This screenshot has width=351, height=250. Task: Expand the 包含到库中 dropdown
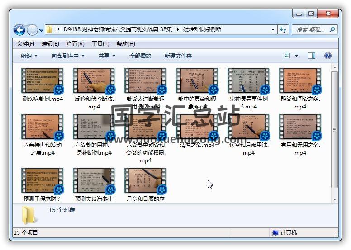(x=68, y=56)
